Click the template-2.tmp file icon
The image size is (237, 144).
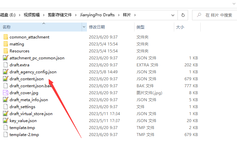click(x=6, y=135)
